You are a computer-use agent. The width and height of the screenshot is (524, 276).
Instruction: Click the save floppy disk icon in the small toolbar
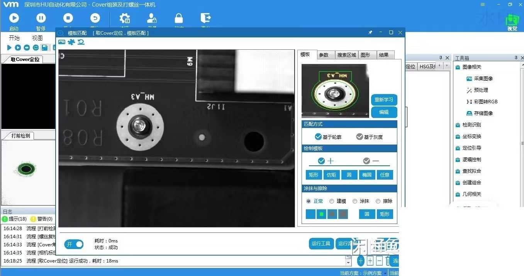tap(44, 47)
